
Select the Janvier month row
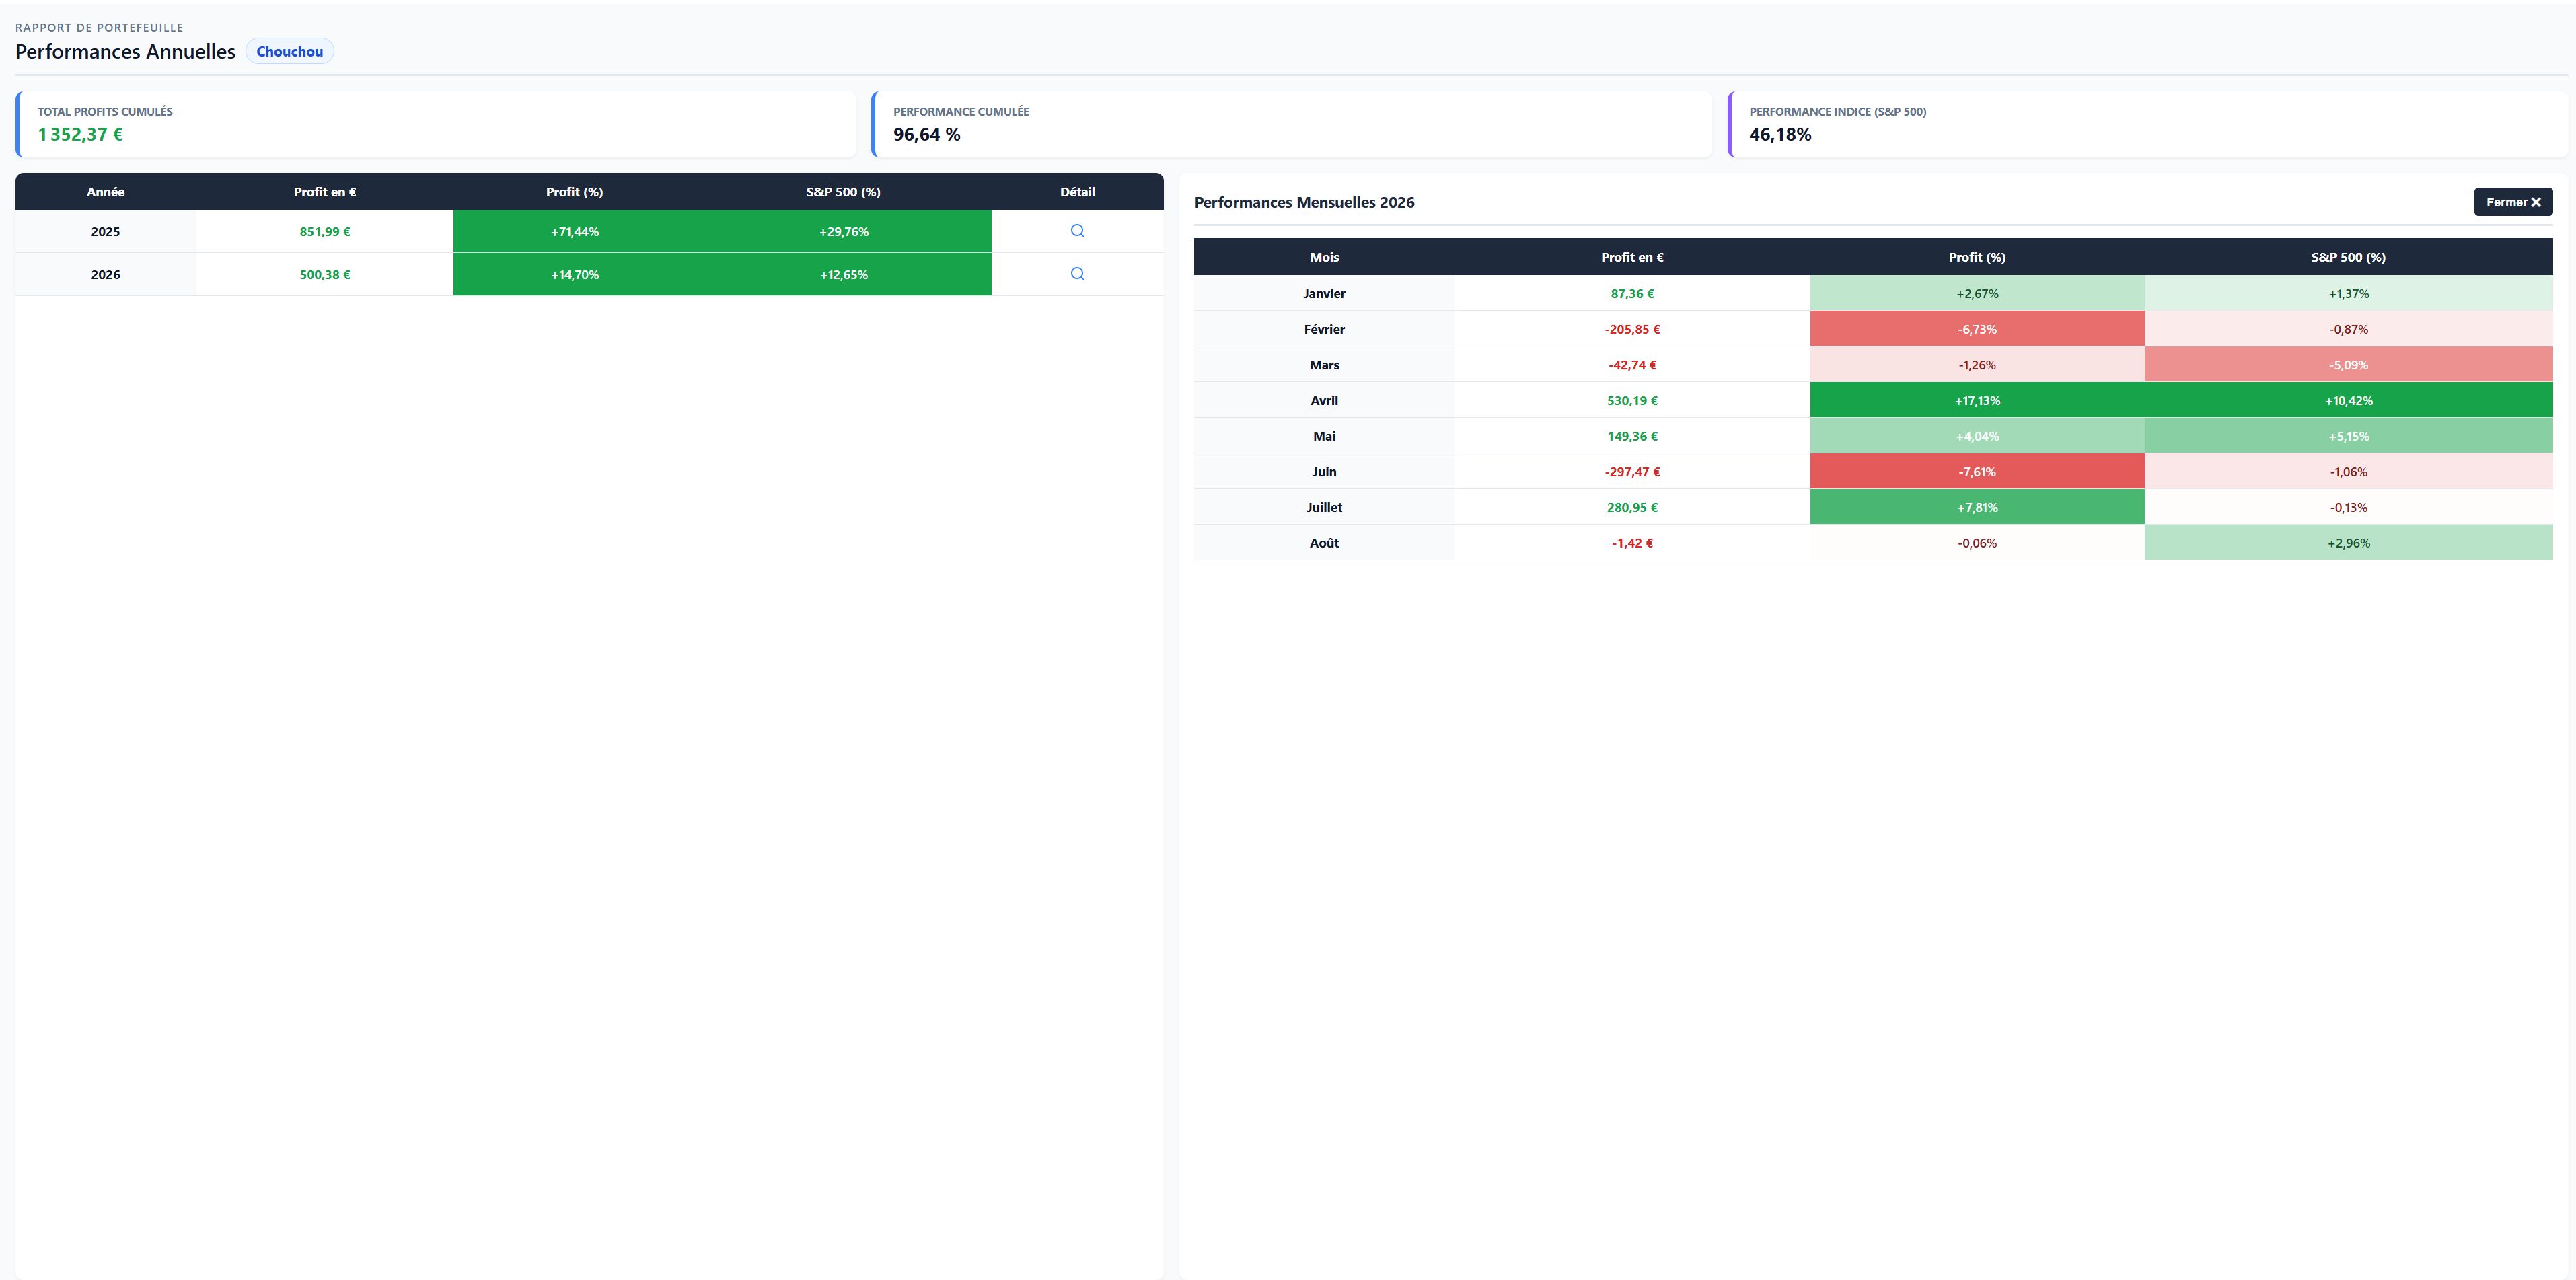click(x=1873, y=293)
